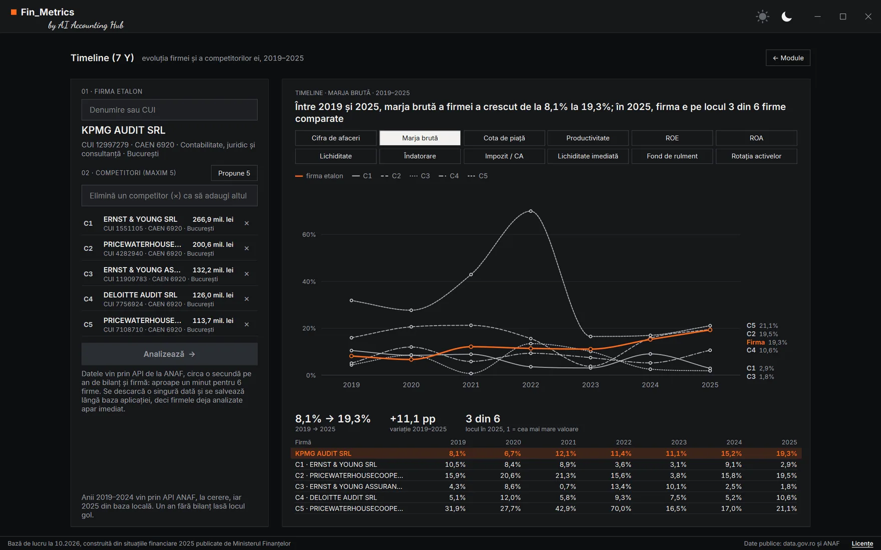Show the ROA metric
881x550 pixels.
click(x=756, y=138)
